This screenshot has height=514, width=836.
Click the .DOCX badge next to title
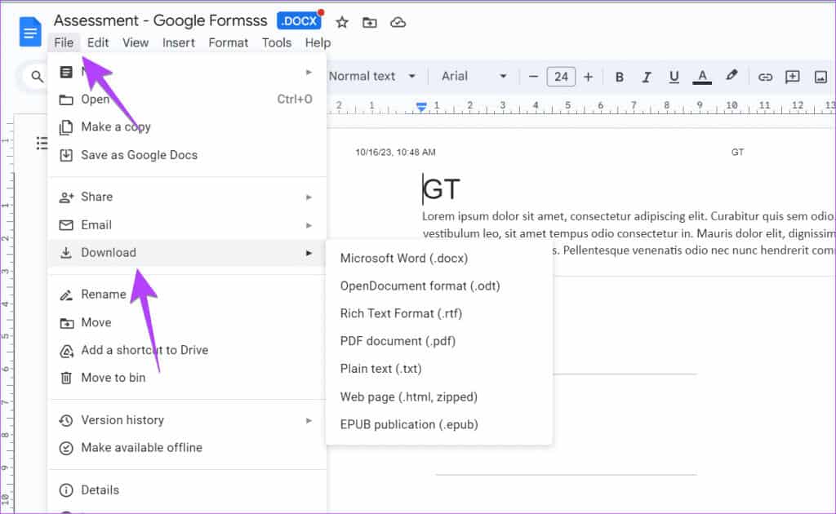[x=300, y=20]
